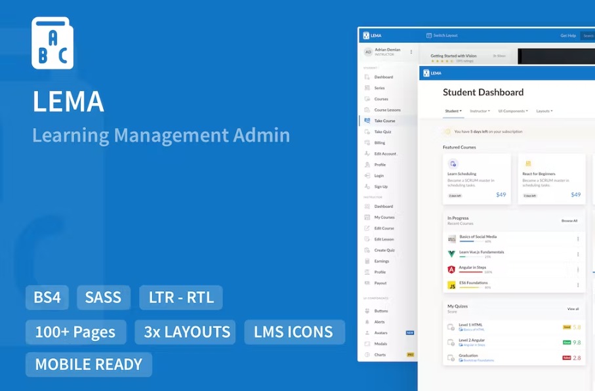
Task: Click the Level 1 HTML quiz icon
Action: (451, 327)
